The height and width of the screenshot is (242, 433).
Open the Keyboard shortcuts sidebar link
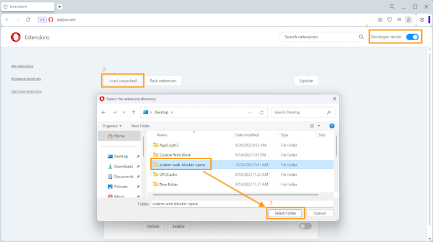[x=26, y=79]
